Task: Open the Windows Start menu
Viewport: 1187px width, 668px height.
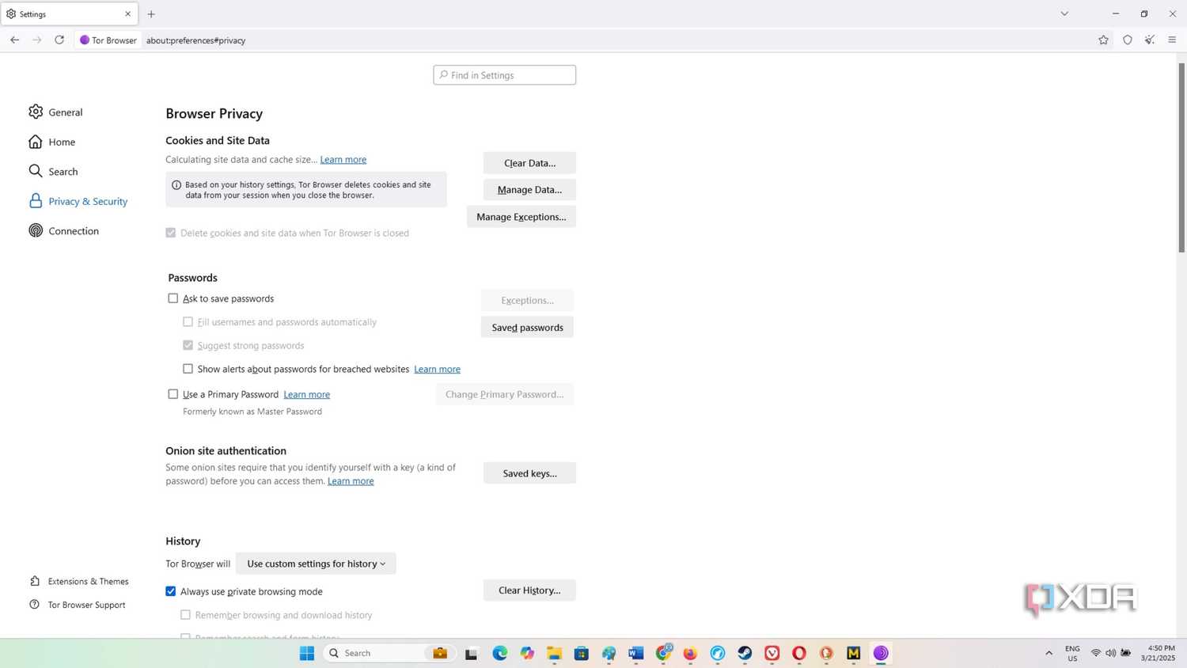Action: click(x=307, y=653)
